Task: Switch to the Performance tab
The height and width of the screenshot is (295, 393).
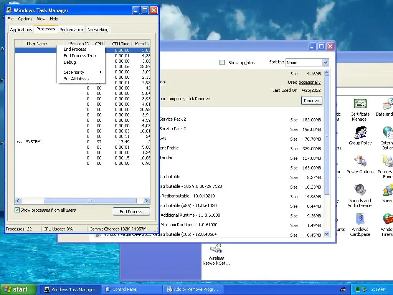Action: [71, 30]
